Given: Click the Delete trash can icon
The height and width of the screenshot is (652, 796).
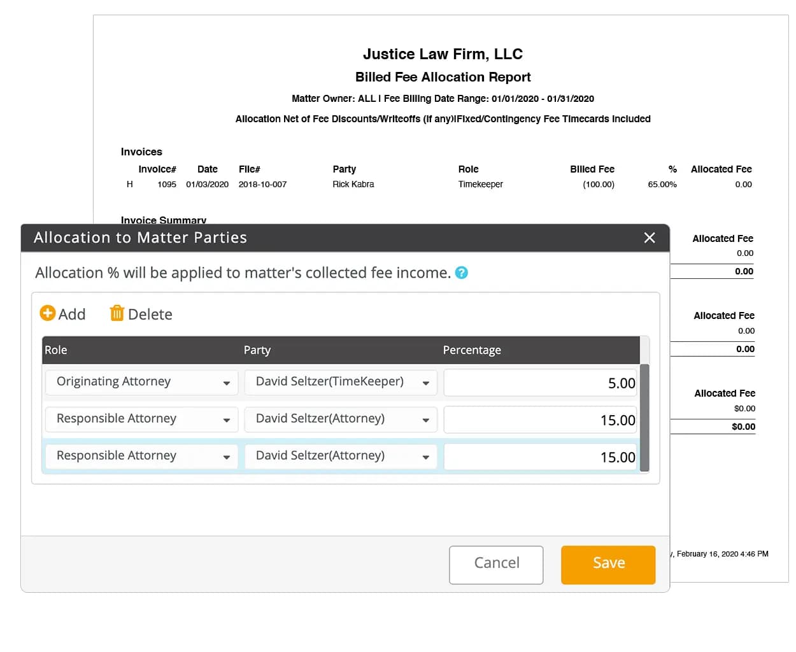Looking at the screenshot, I should (x=117, y=313).
